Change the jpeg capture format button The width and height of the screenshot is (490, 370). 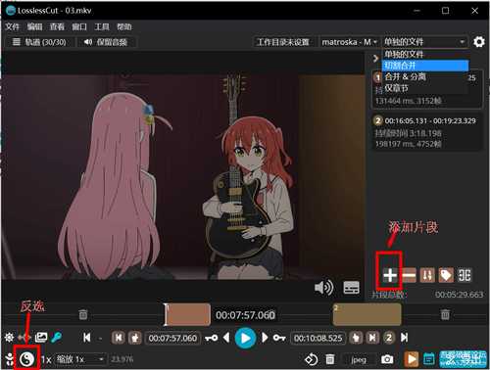359,359
